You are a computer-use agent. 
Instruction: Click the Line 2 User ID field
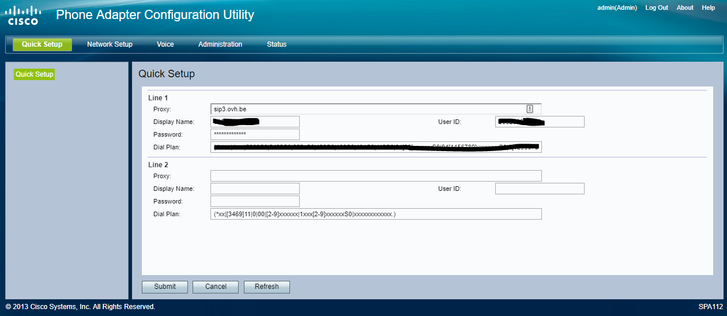(x=540, y=189)
